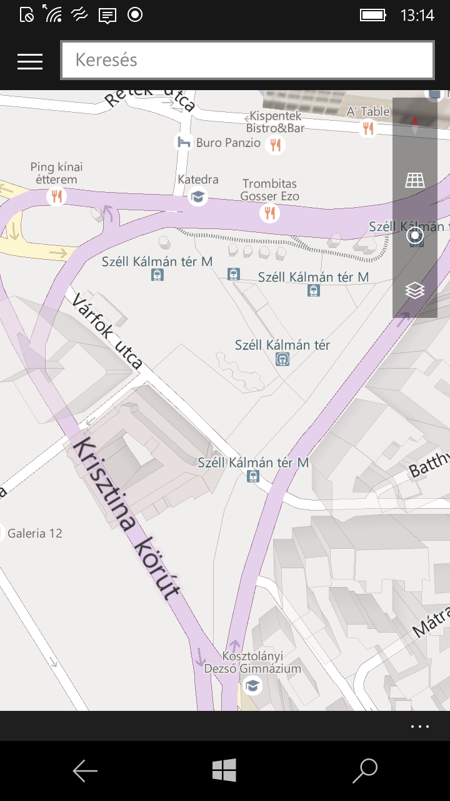
Task: Go back with the back arrow
Action: (x=85, y=771)
